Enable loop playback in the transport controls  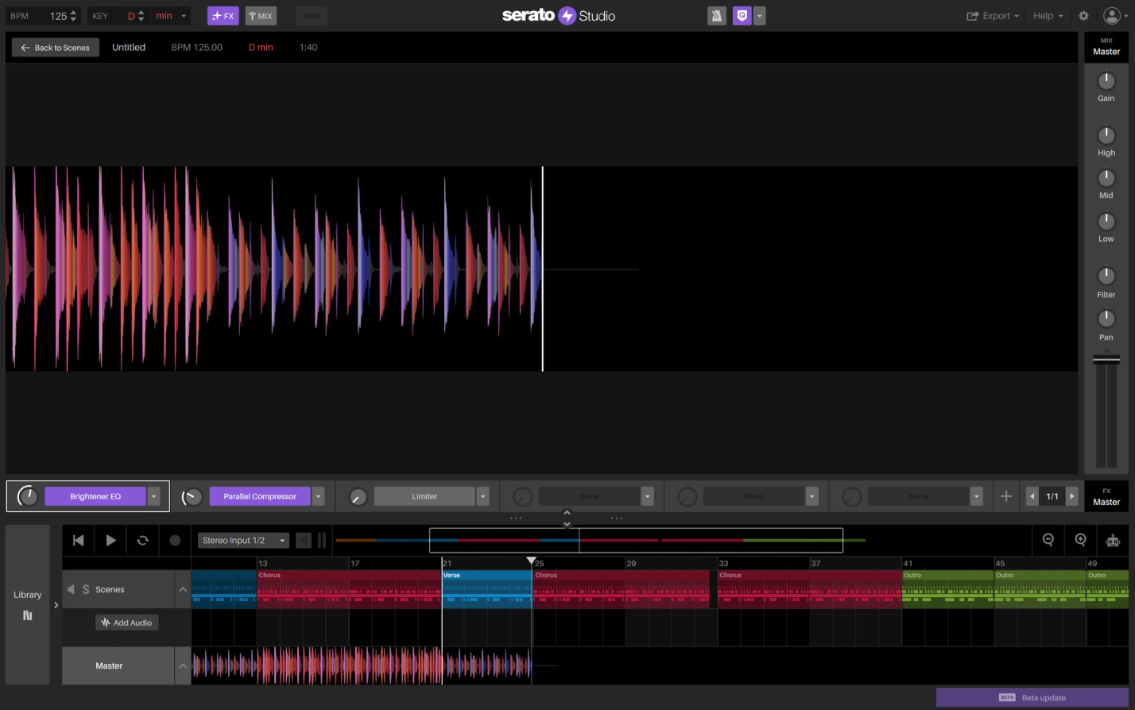pyautogui.click(x=142, y=540)
